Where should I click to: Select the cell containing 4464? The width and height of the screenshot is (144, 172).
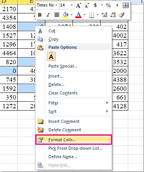point(8,53)
